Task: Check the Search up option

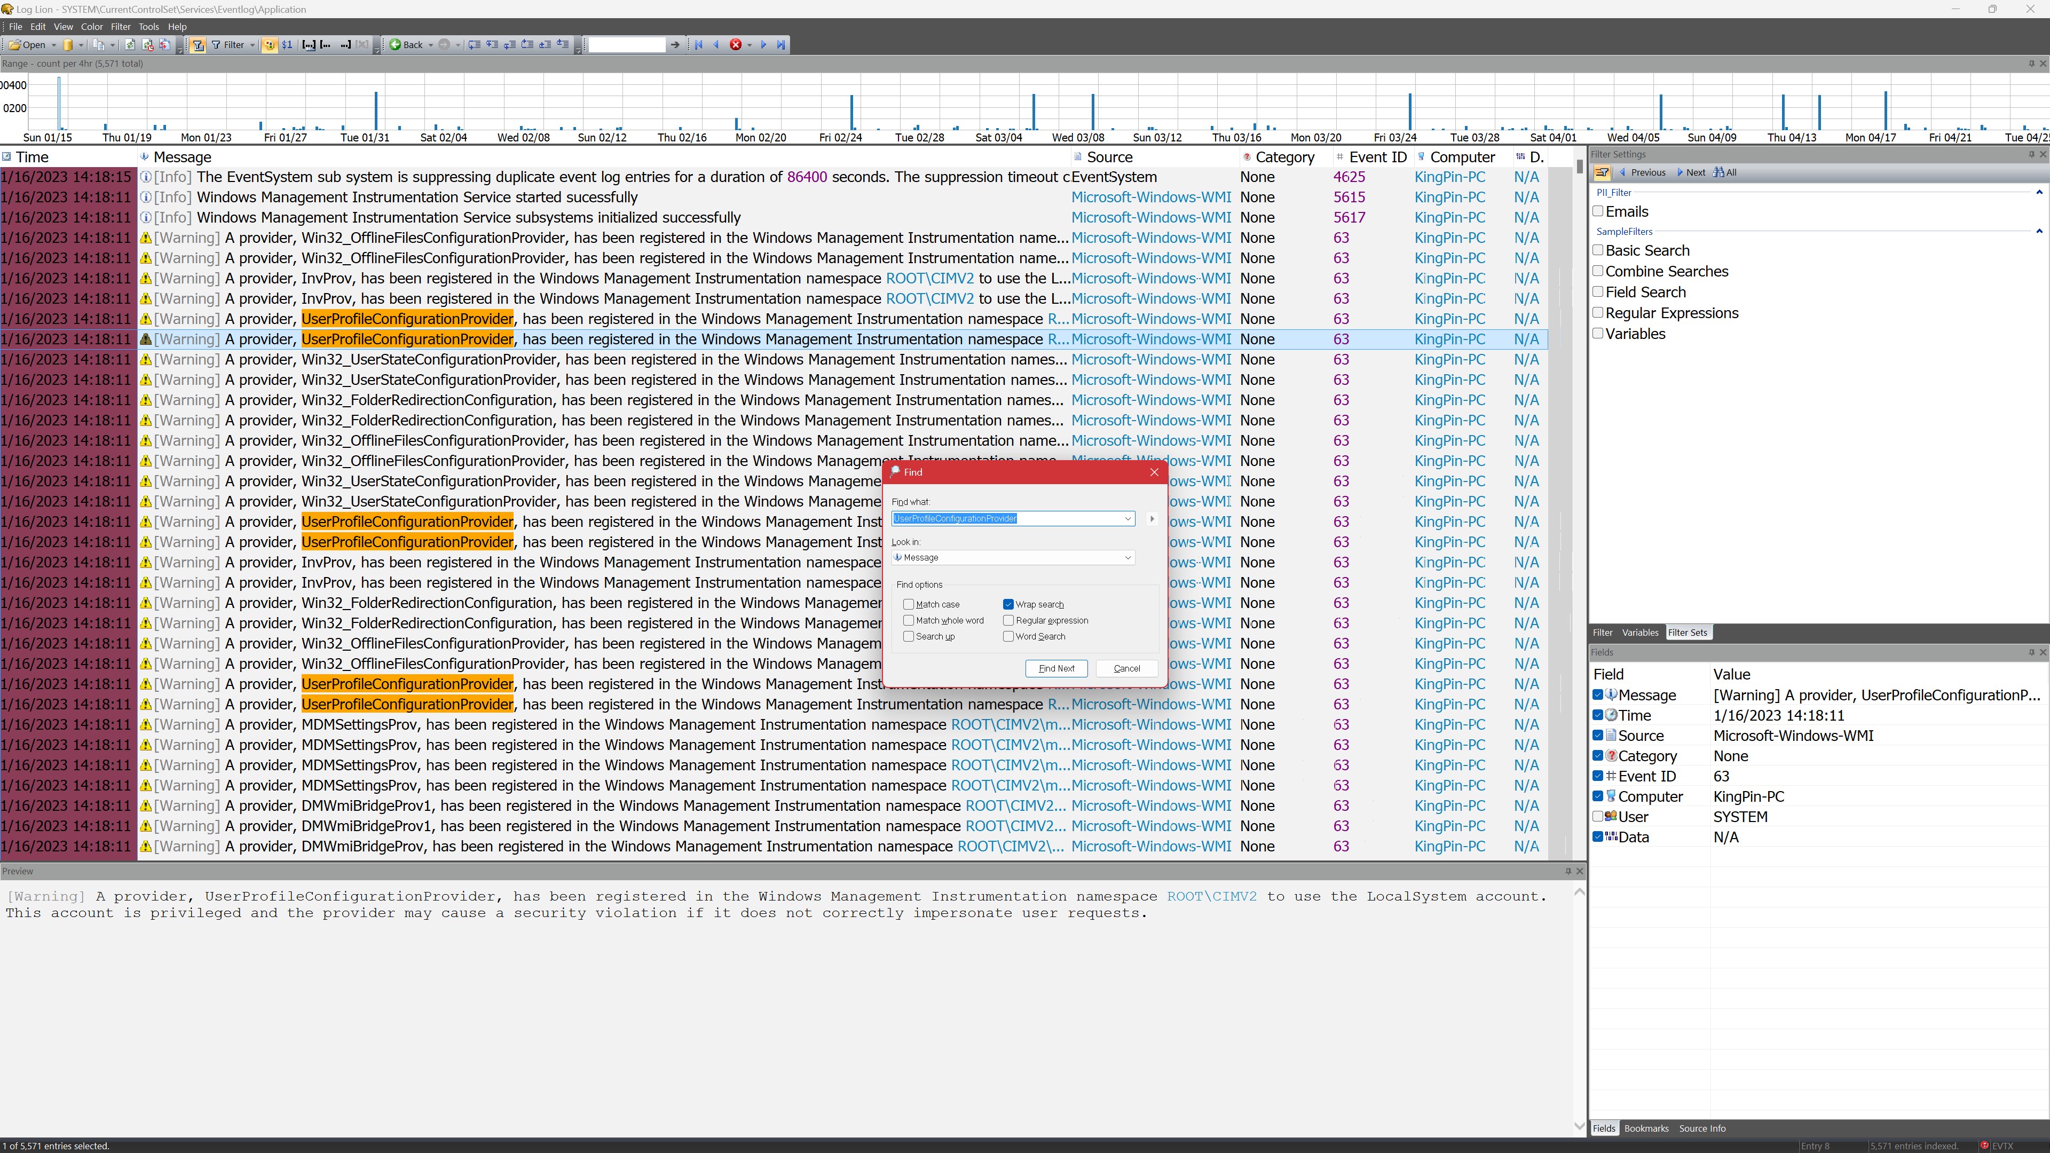Action: (909, 637)
